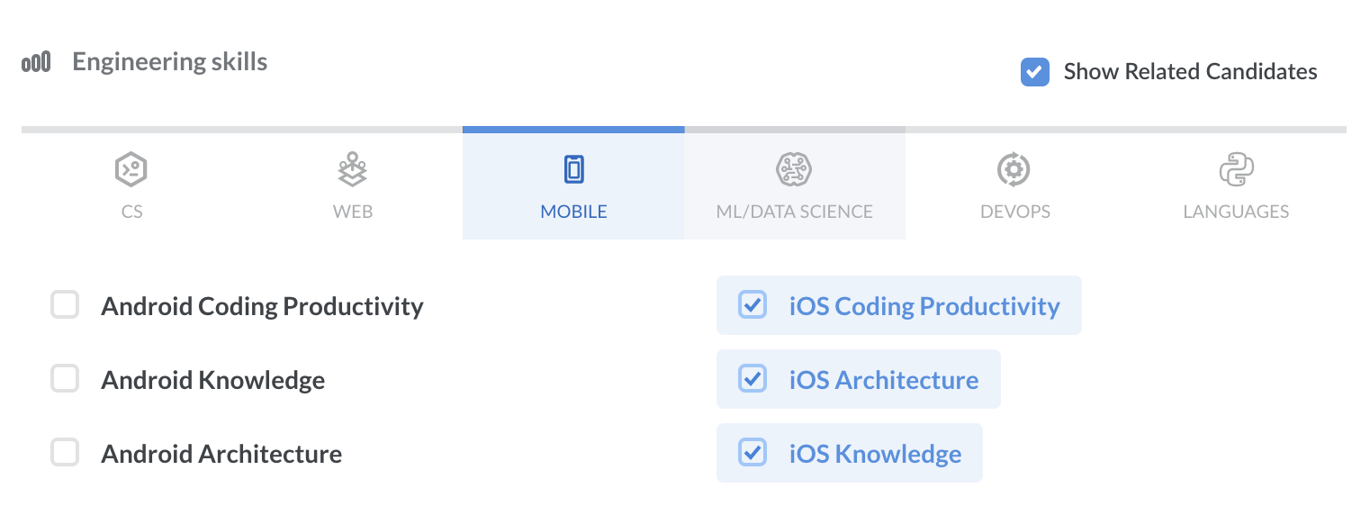
Task: Deselect the iOS Architecture checkbox
Action: click(x=753, y=379)
